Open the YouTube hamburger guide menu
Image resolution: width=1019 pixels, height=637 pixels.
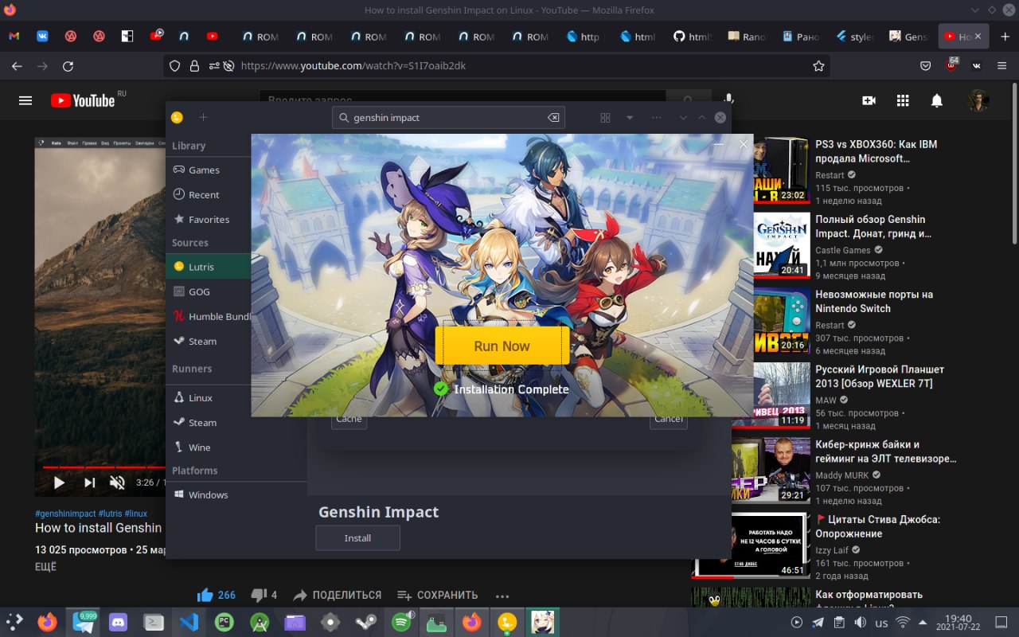(25, 100)
